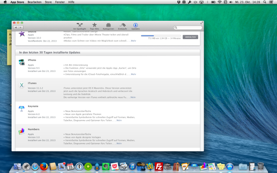
Task: Open the Apple menu
Action: pyautogui.click(x=5, y=2)
